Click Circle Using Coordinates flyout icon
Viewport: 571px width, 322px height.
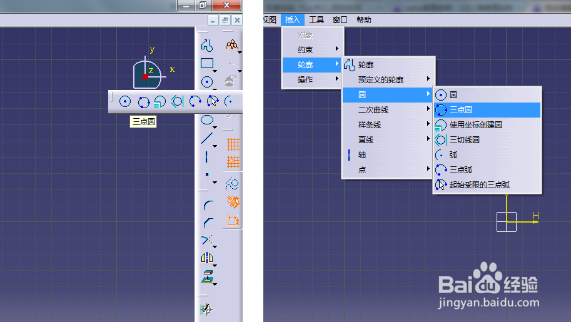click(160, 102)
